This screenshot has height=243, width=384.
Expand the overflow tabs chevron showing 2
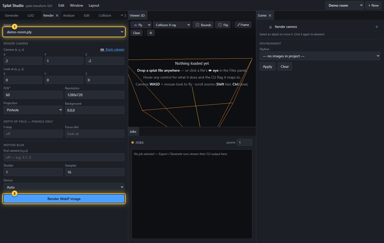123,16
